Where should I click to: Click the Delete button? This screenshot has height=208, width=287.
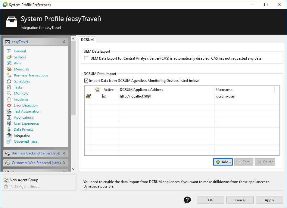[265, 162]
